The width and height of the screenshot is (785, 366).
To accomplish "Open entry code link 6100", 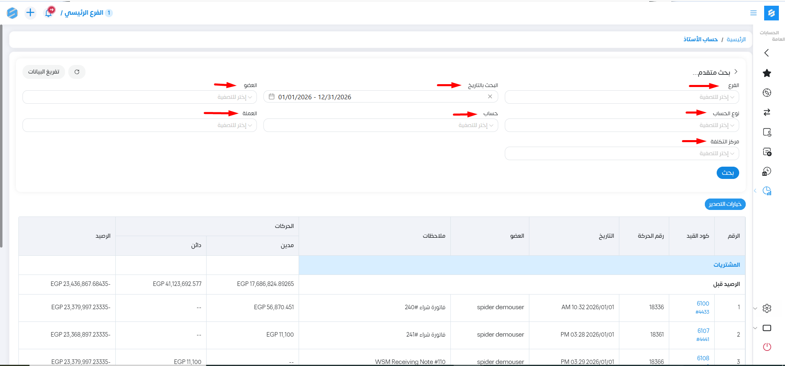I will pos(703,304).
